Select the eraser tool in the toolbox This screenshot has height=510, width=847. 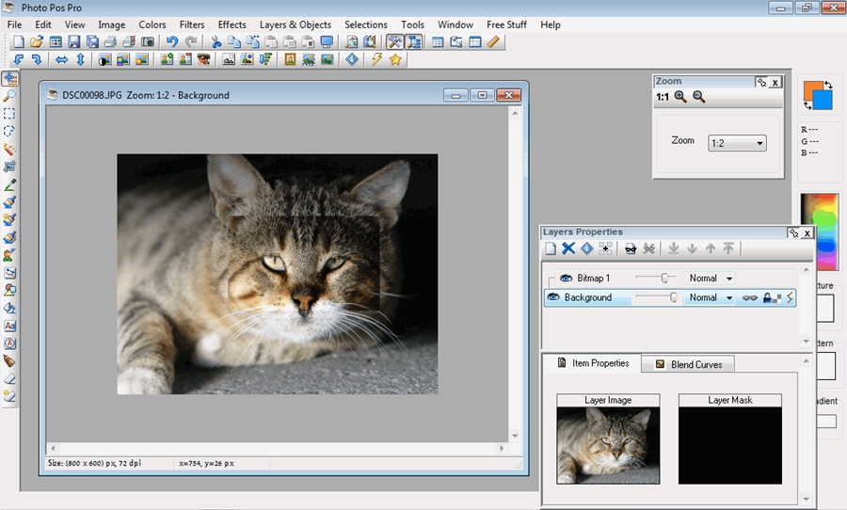(9, 378)
